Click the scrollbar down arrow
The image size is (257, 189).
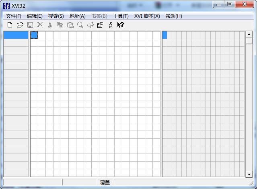tap(249, 174)
